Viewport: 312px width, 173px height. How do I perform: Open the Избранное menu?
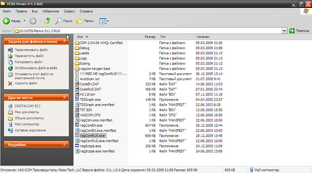pyautogui.click(x=51, y=11)
